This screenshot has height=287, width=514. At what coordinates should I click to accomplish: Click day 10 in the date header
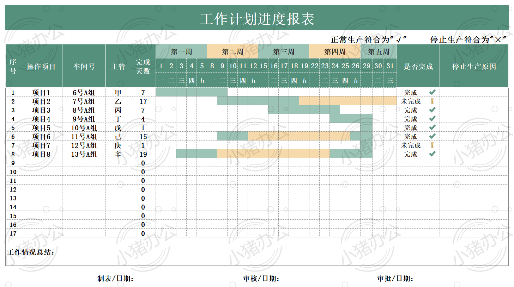(233, 66)
